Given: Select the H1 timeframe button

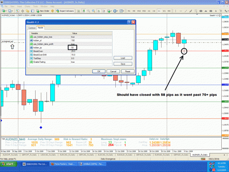Looking at the screenshot, I should [x=149, y=11].
